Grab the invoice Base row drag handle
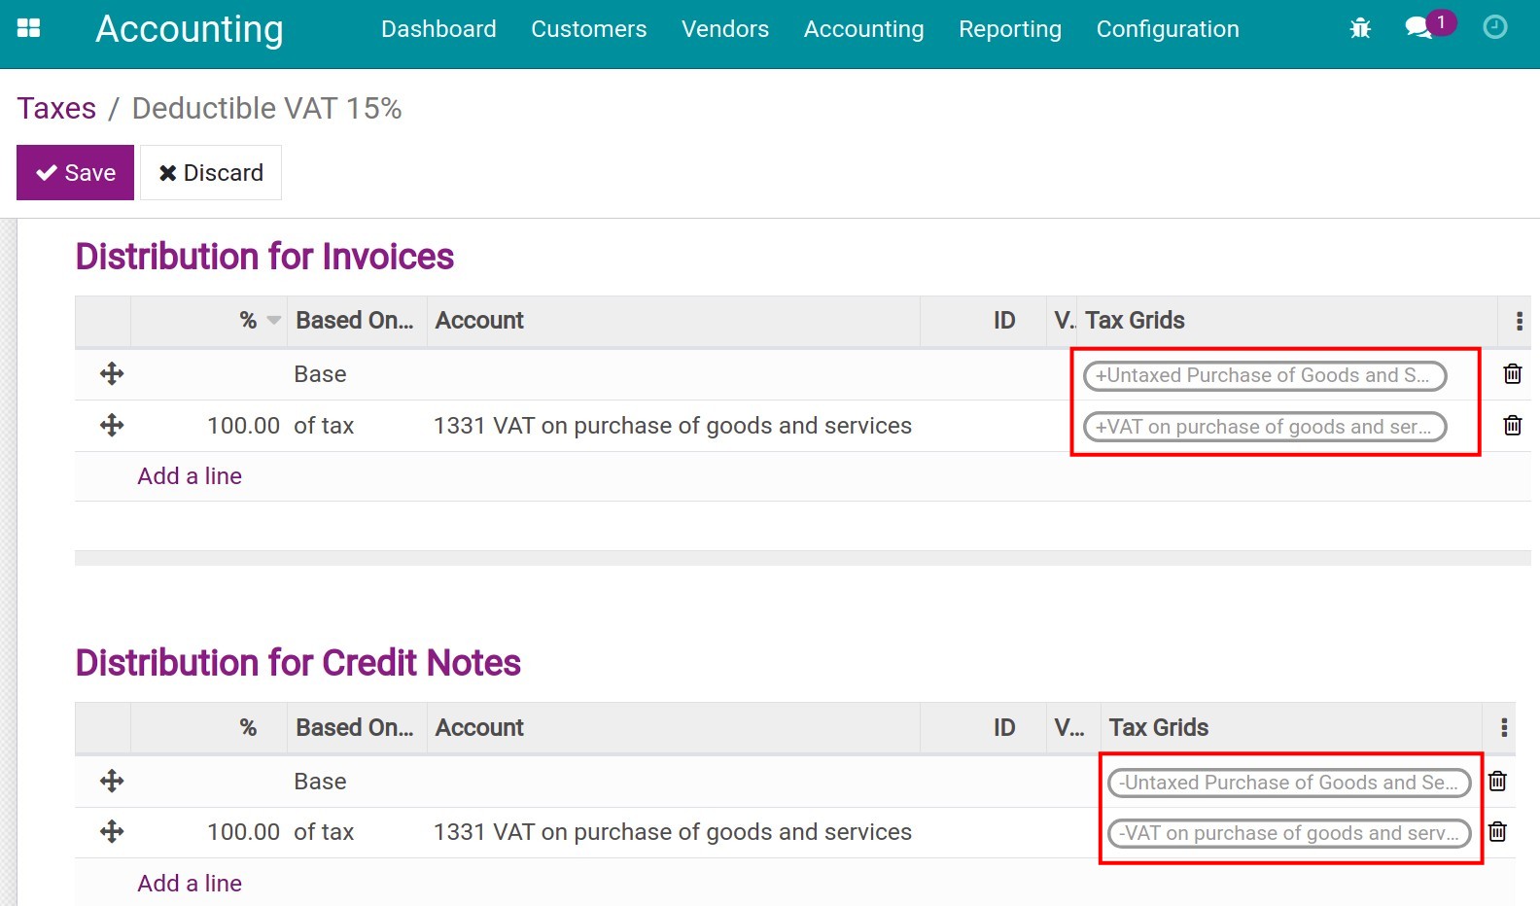Viewport: 1540px width, 906px height. click(112, 373)
